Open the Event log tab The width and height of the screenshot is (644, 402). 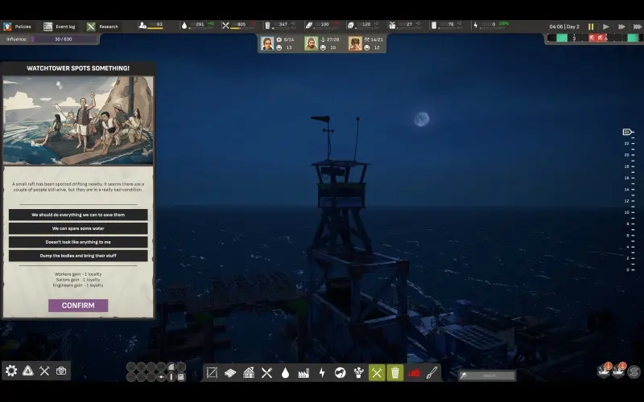pyautogui.click(x=60, y=27)
